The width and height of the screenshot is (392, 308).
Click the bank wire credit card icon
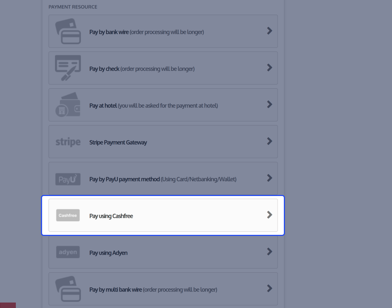(x=68, y=31)
